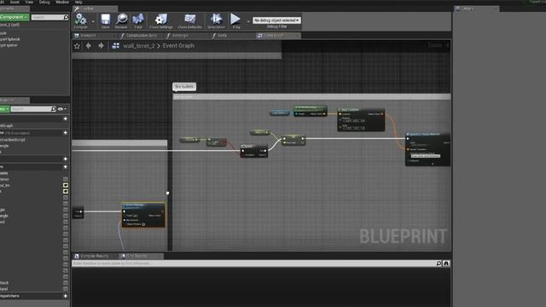Select the Branch node in the graph

pos(254,151)
